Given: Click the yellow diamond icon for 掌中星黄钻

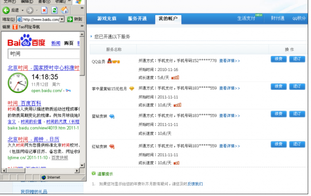Looking at the screenshot, I should 132,88.
